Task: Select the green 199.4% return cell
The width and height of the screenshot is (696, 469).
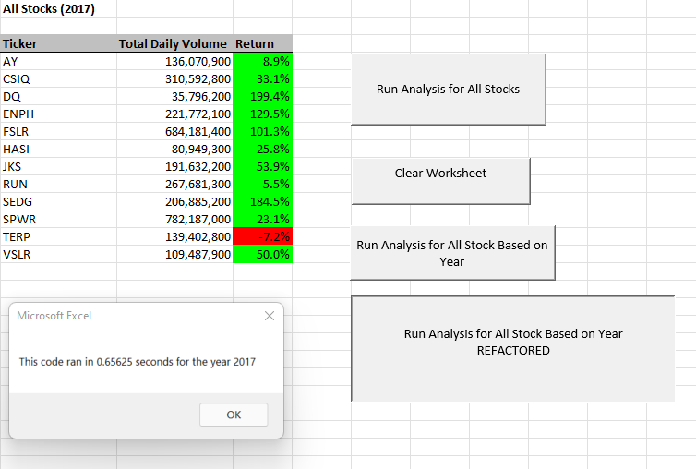Action: pos(262,96)
